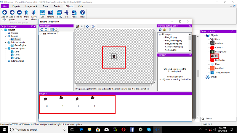
Task: Select Elisa_hit.png in images list
Action: click(171, 38)
